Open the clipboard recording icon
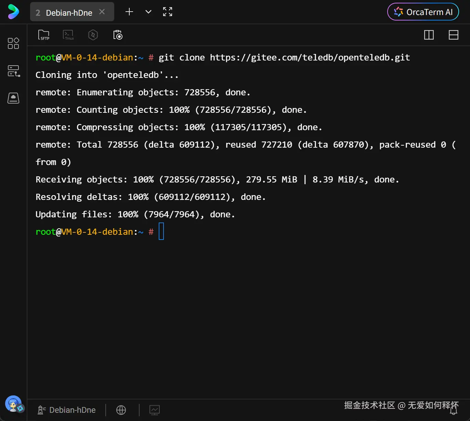 coord(118,35)
